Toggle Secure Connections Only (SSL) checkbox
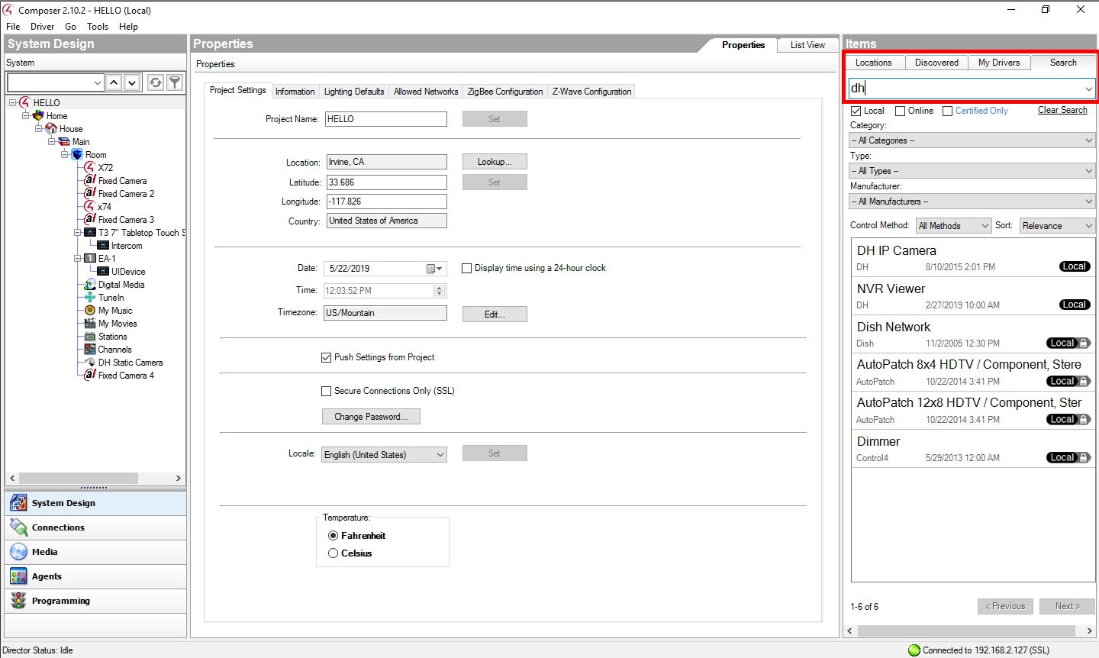The height and width of the screenshot is (658, 1099). click(327, 391)
